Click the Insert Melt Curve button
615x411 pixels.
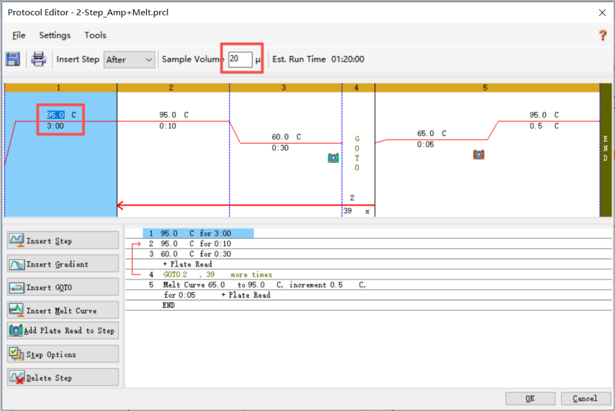click(x=63, y=310)
